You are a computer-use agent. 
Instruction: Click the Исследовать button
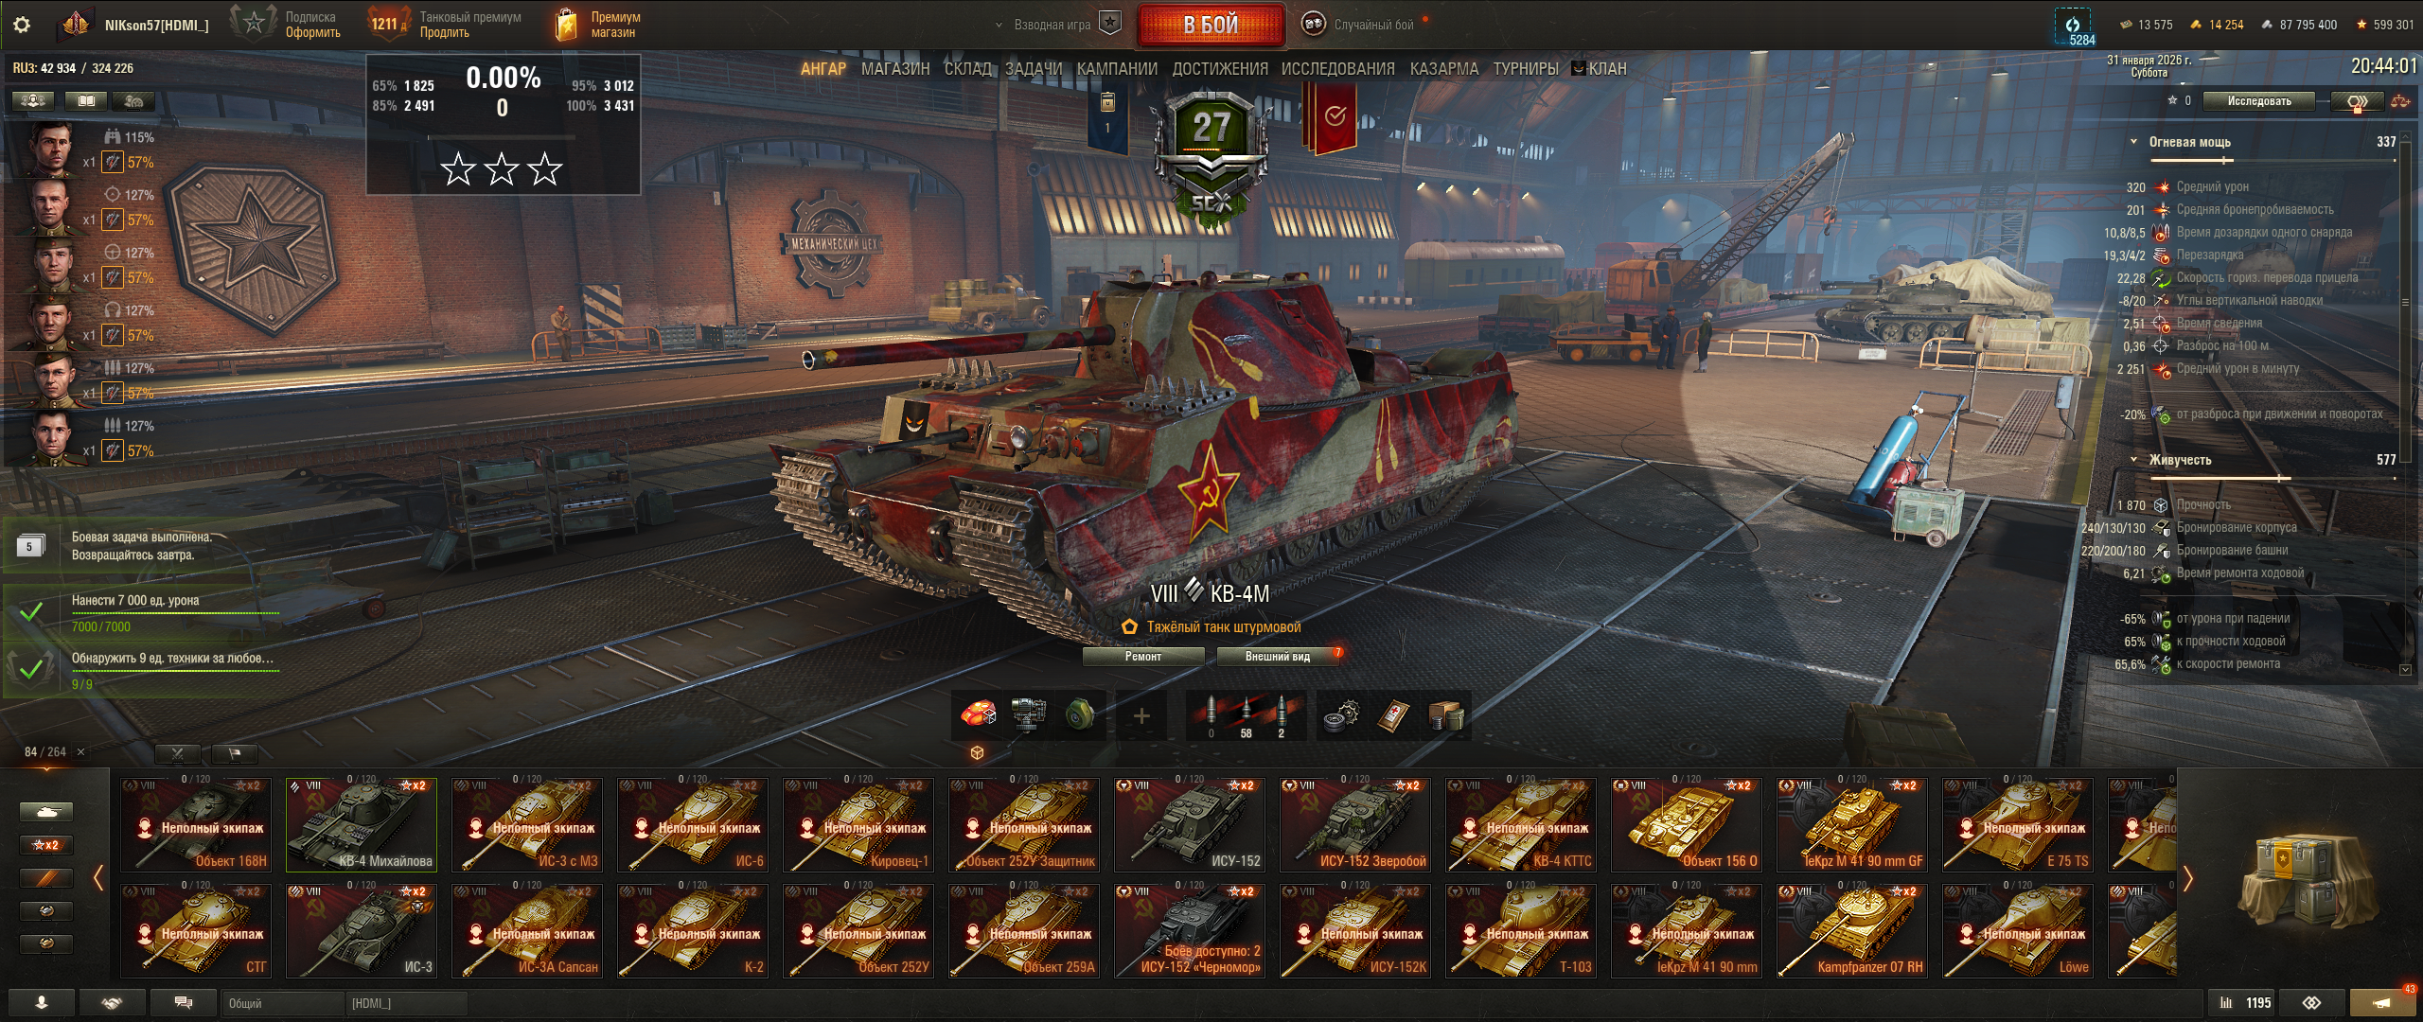[x=2259, y=101]
